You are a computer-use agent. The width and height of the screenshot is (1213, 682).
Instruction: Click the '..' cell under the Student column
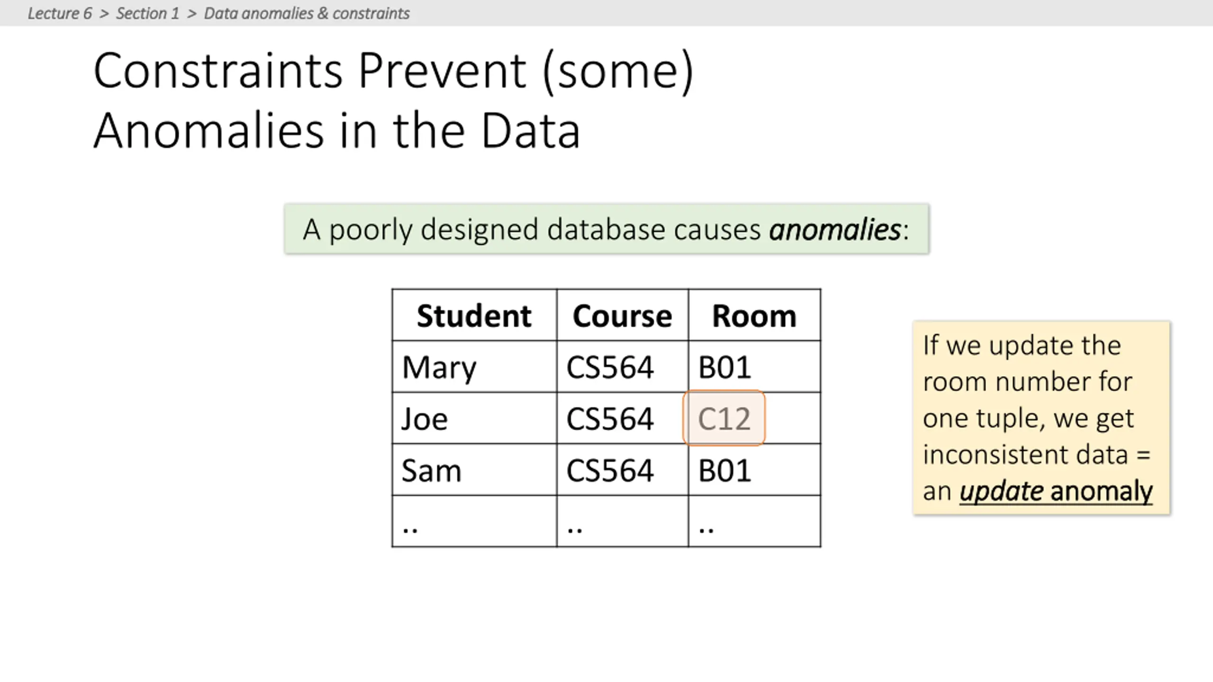474,522
